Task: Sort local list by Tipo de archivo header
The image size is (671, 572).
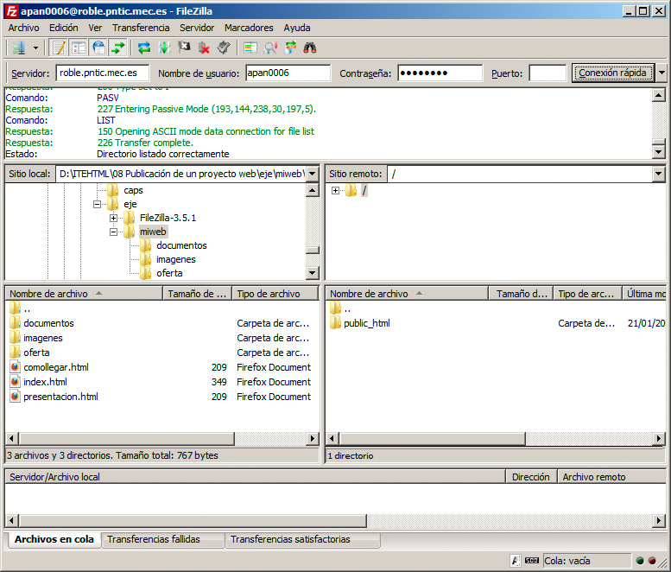Action: tap(275, 294)
